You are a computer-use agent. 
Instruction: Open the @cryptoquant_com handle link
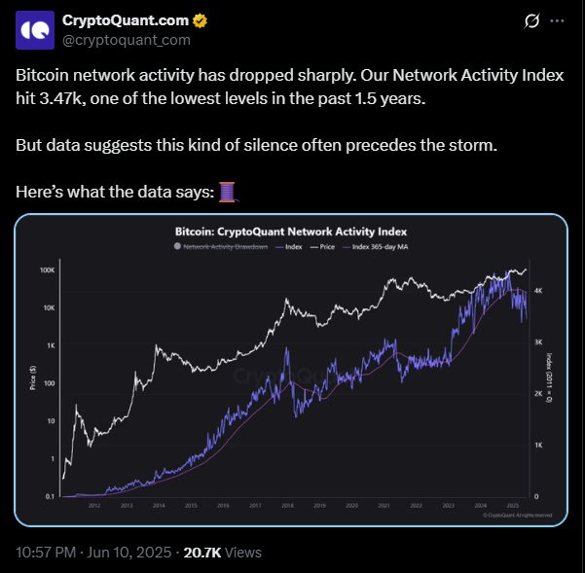[127, 40]
